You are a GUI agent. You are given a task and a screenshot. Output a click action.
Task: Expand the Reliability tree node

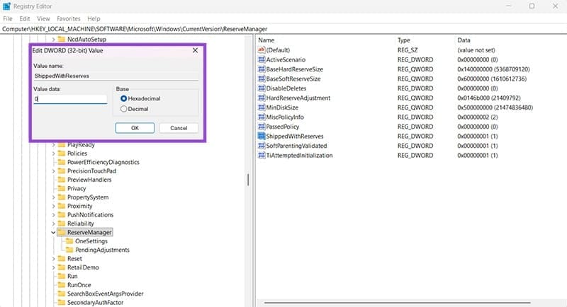tap(54, 224)
